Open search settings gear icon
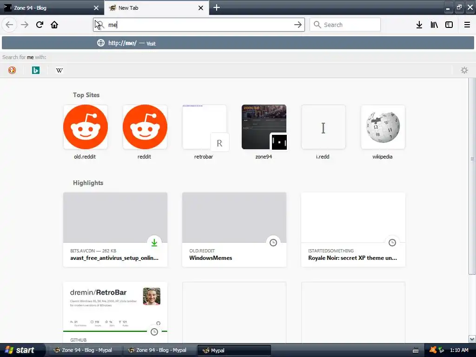 click(x=464, y=70)
